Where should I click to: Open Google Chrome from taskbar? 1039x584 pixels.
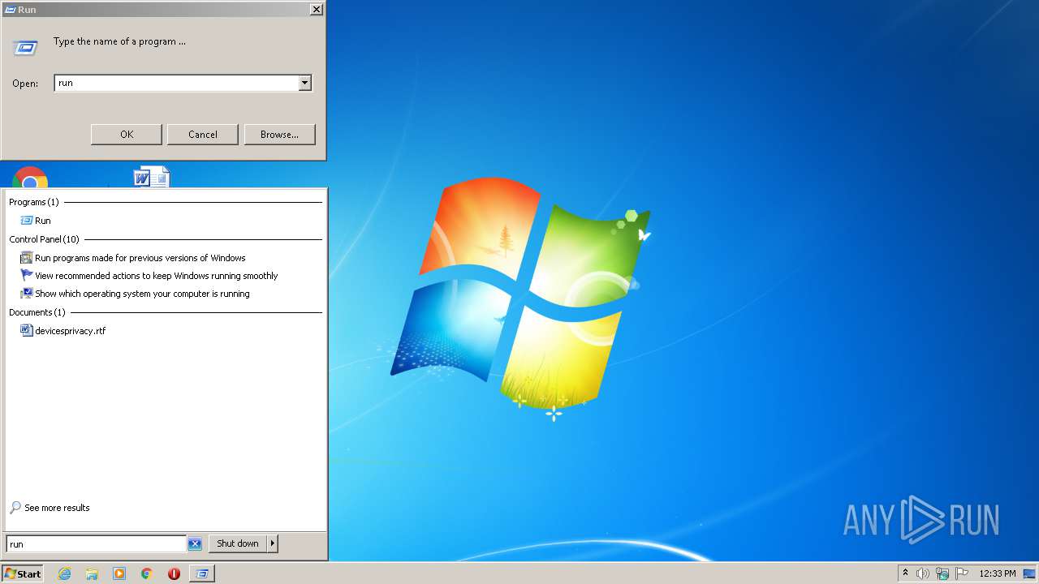click(x=147, y=573)
